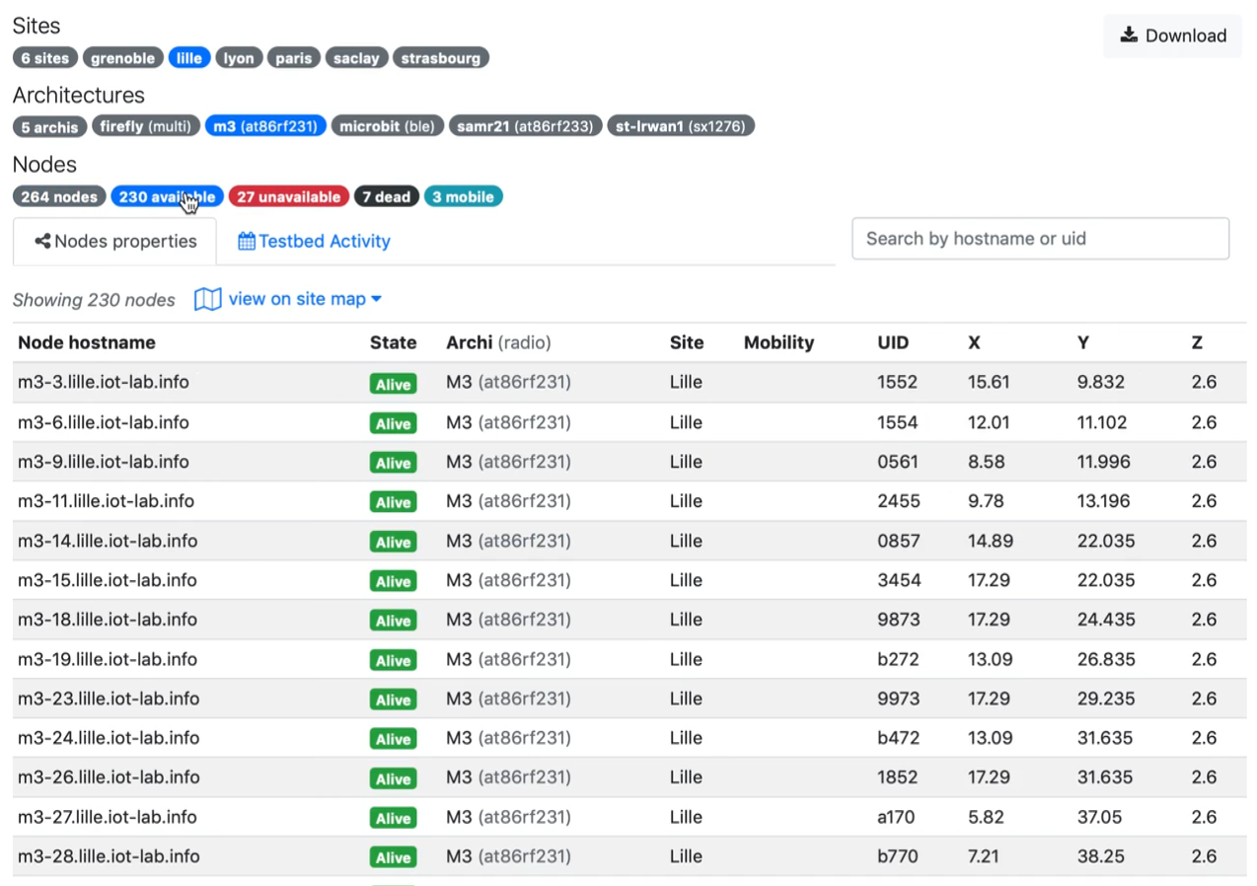Screen dimensions: 1257x886
Task: Click the Z column header
Action: pyautogui.click(x=1197, y=342)
